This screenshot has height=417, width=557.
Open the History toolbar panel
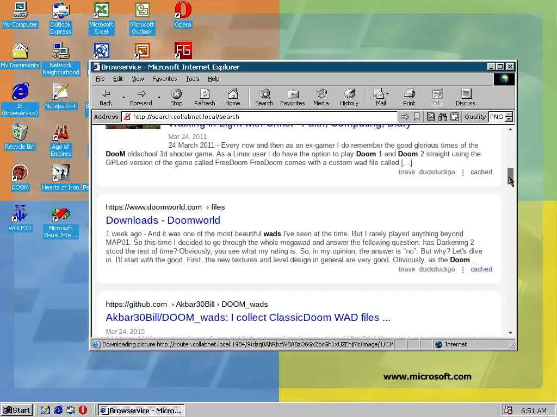point(349,97)
